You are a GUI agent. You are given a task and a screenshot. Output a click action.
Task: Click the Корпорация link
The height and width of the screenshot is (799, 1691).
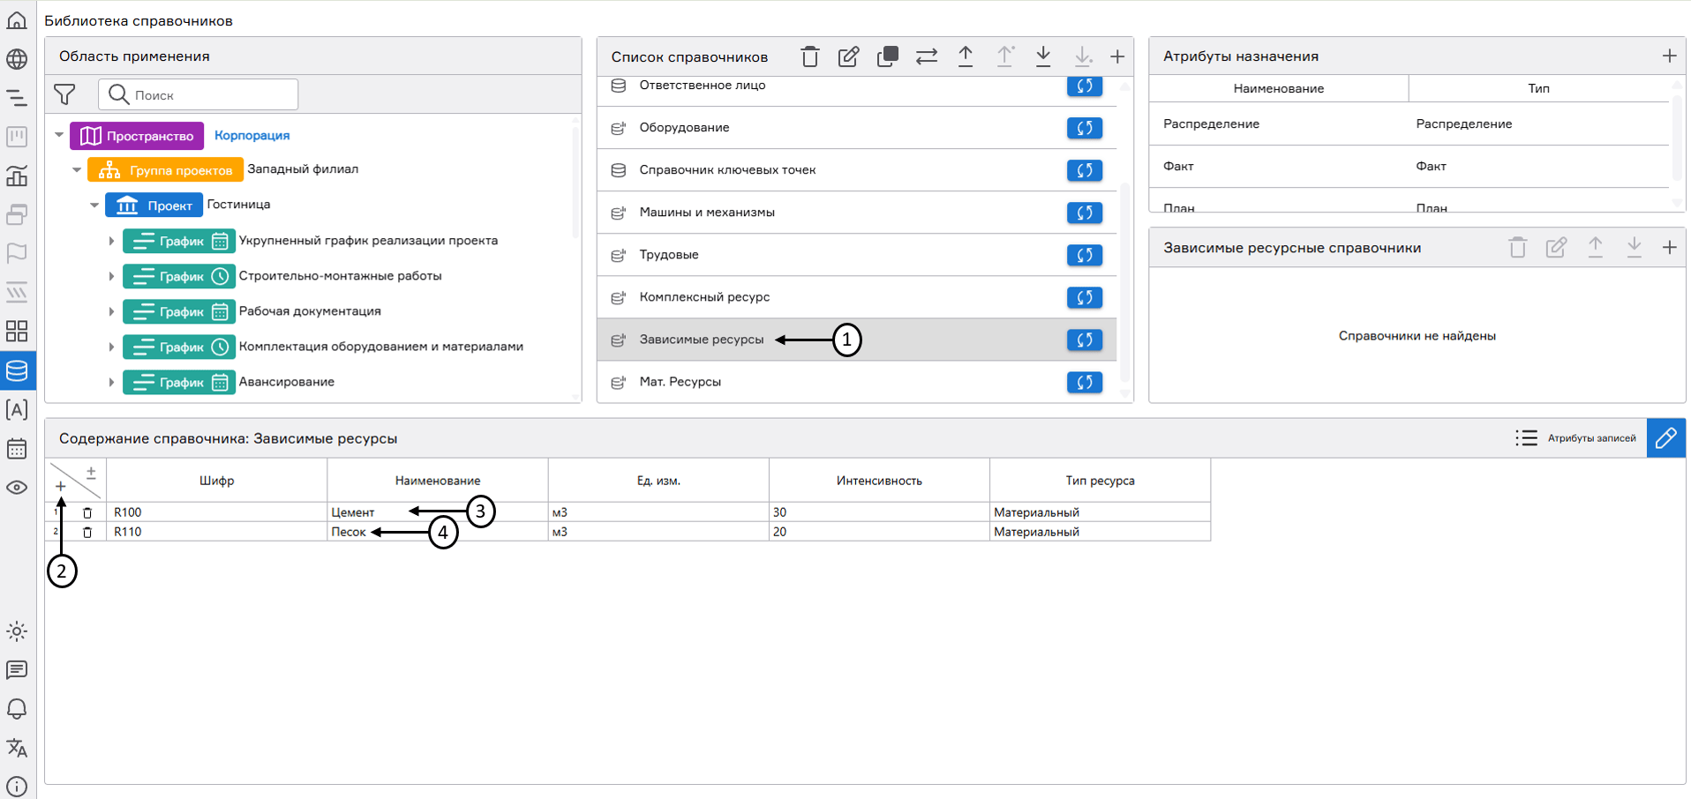pos(252,136)
